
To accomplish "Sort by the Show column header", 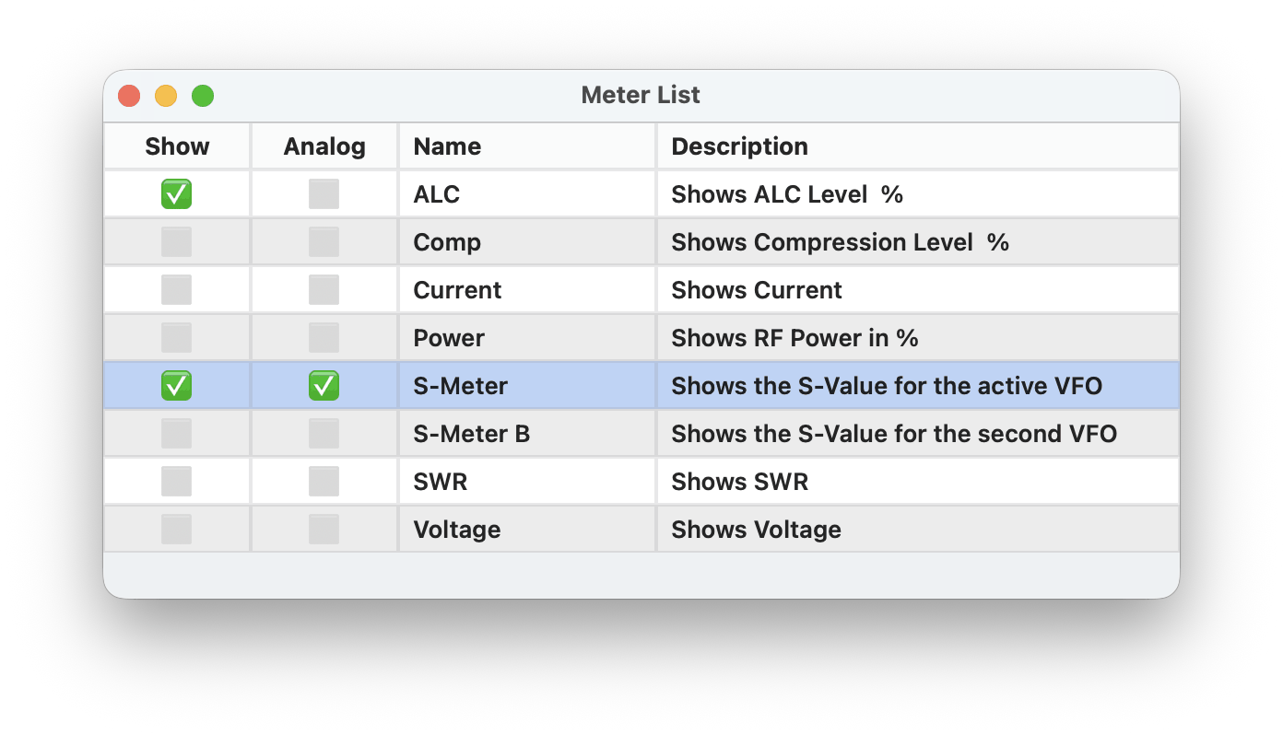I will point(177,146).
